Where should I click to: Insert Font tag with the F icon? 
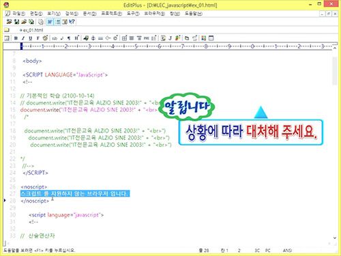point(38,38)
